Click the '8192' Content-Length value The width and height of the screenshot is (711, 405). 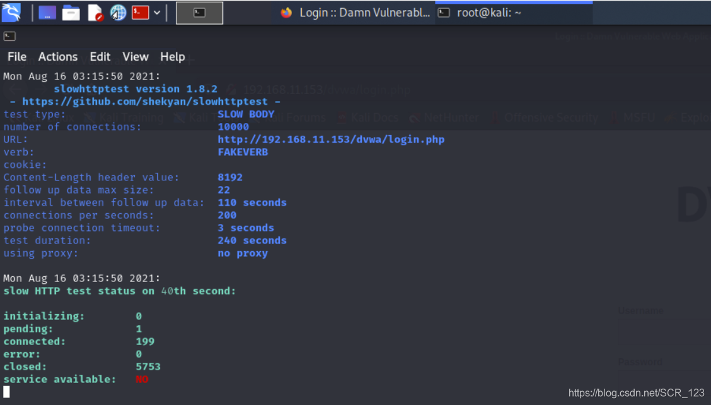[x=230, y=177]
